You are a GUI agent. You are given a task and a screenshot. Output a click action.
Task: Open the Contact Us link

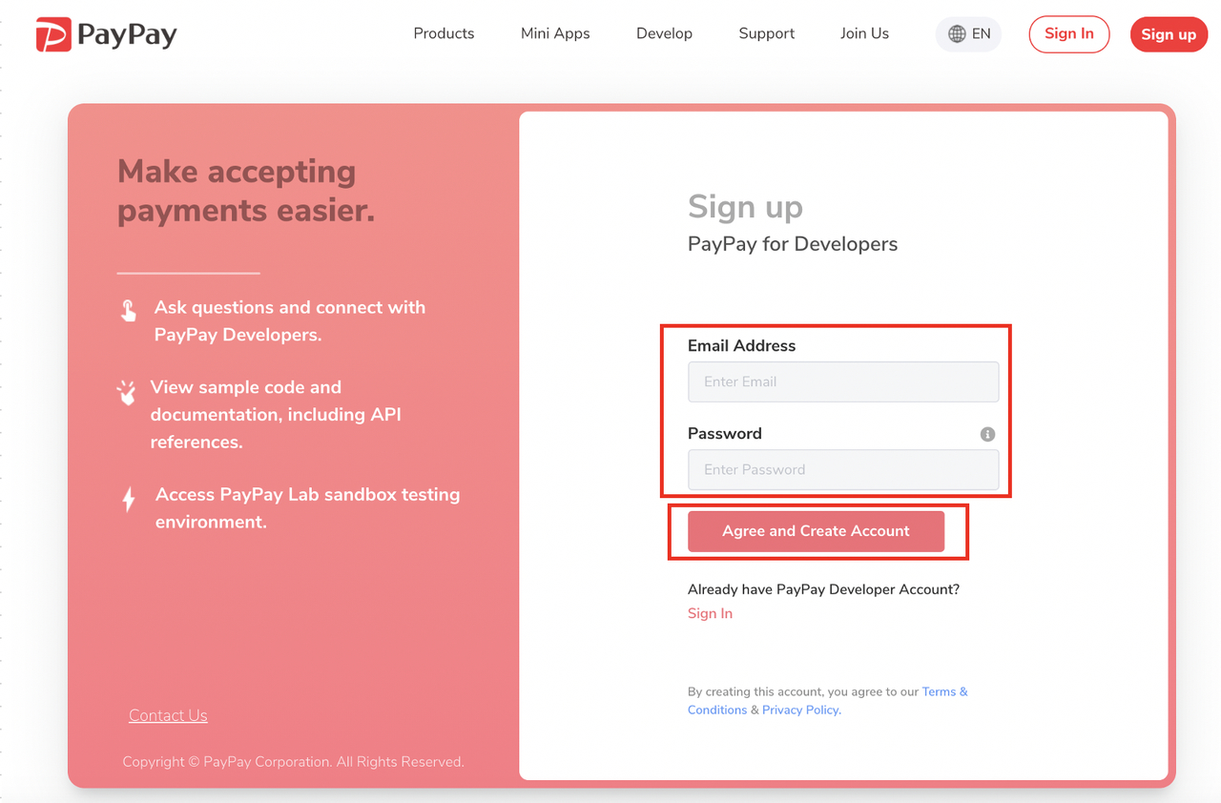coord(168,715)
